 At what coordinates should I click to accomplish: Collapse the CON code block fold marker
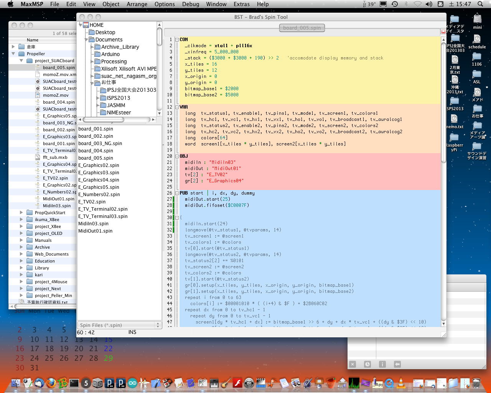[x=177, y=40]
